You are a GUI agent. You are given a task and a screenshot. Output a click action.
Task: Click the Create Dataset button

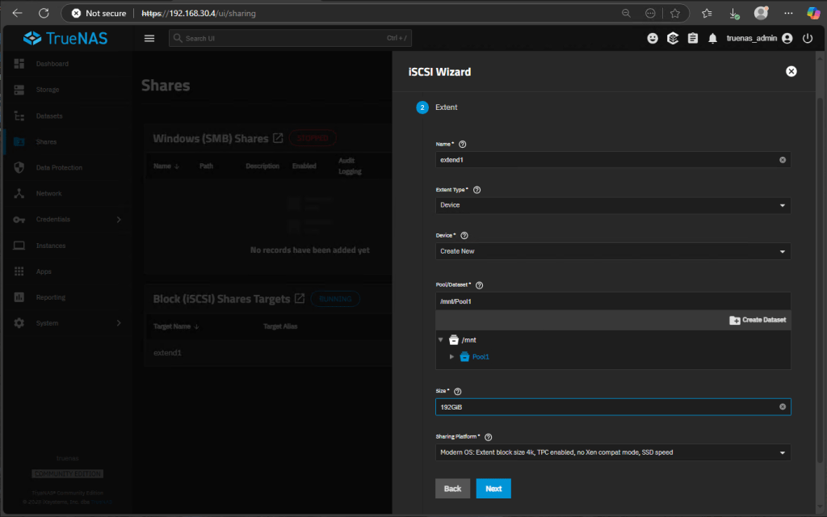tap(757, 320)
